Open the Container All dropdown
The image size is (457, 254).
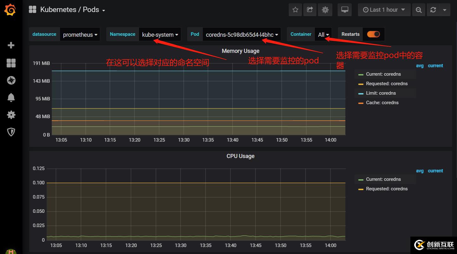point(323,35)
